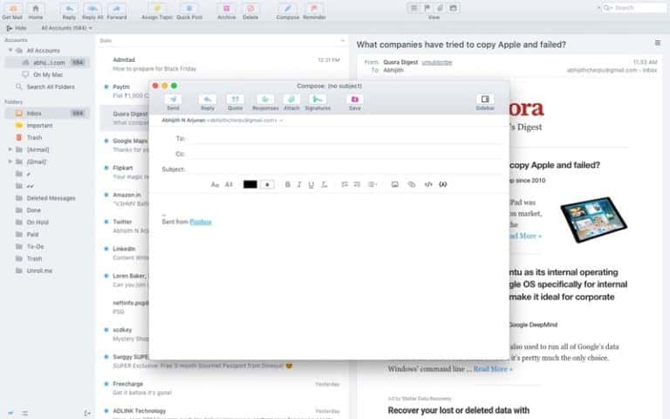Send the message from the compose window
The image size is (670, 419).
173,100
